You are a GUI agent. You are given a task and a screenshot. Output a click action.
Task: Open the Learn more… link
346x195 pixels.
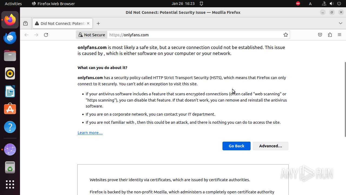click(x=90, y=132)
